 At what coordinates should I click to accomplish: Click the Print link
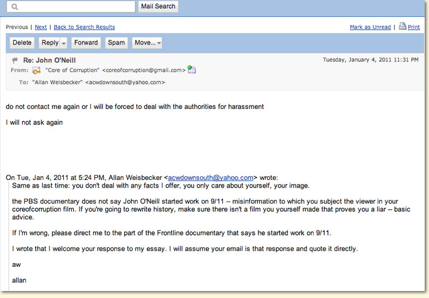414,27
